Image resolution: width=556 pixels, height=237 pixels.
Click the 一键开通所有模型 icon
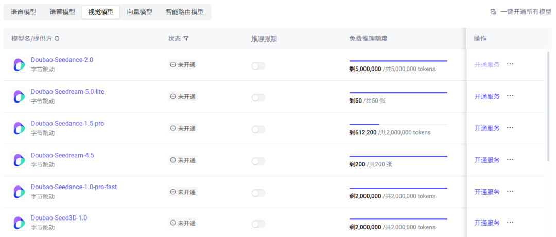[x=493, y=12]
